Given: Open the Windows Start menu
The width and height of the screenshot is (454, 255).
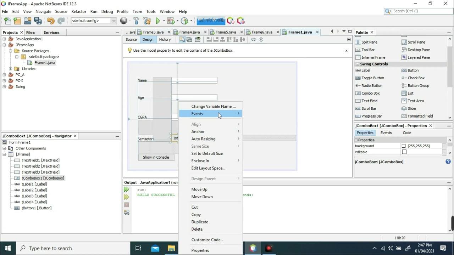Looking at the screenshot, I should (x=8, y=248).
